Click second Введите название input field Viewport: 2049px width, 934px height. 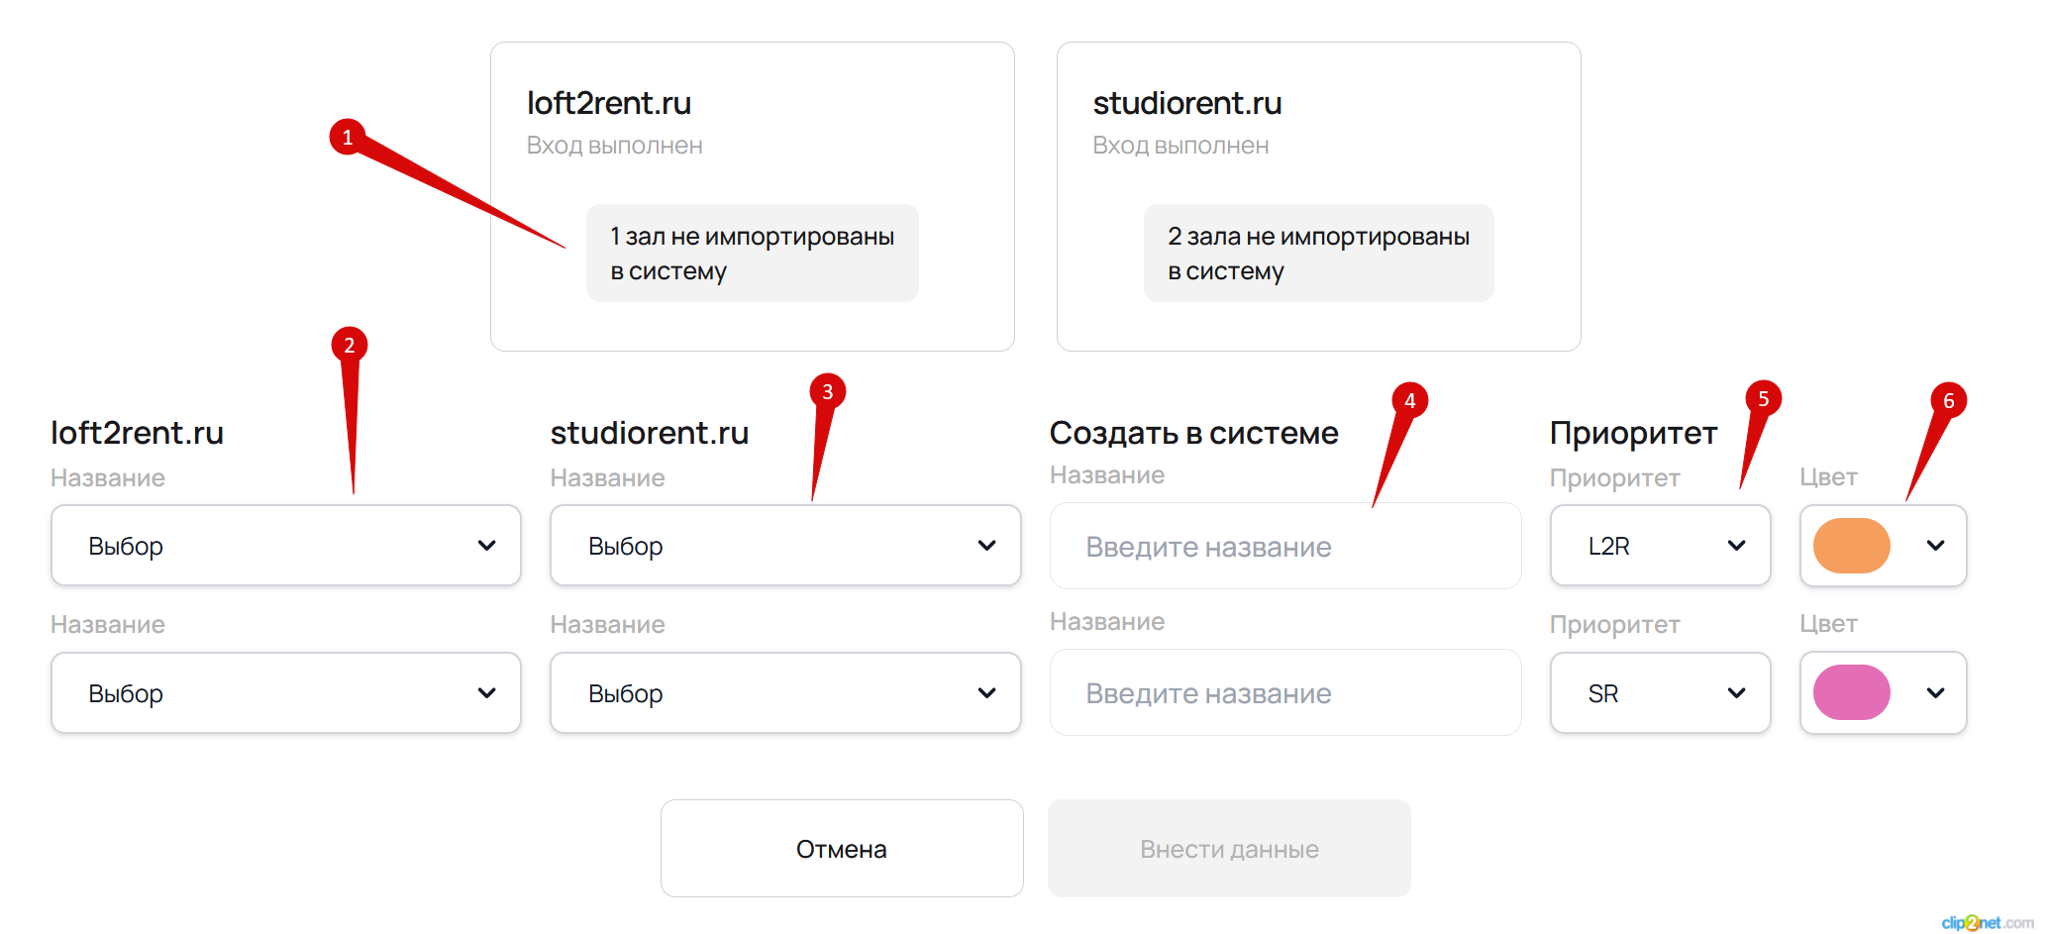(1285, 692)
